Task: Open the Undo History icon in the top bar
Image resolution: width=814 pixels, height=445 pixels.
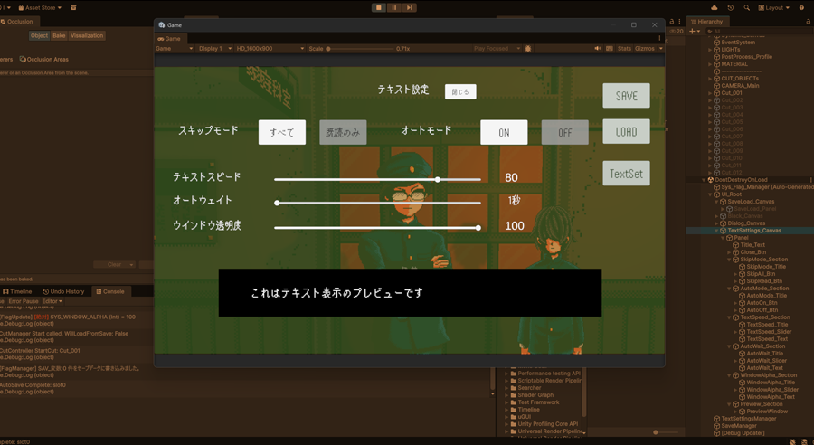Action: tap(731, 7)
